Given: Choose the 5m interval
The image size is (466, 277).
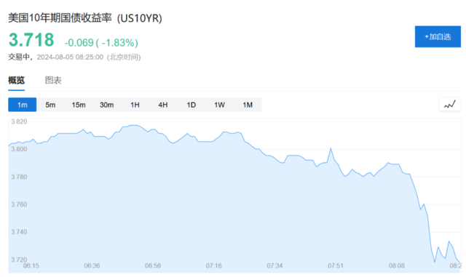Looking at the screenshot, I should click(50, 105).
